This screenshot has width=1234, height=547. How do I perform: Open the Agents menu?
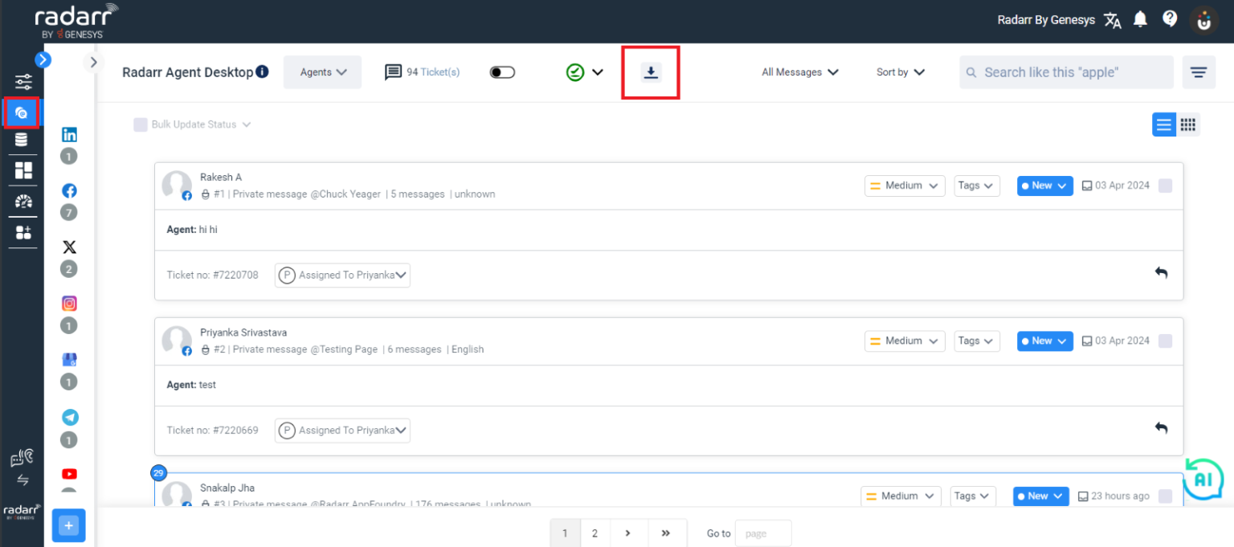pos(321,71)
